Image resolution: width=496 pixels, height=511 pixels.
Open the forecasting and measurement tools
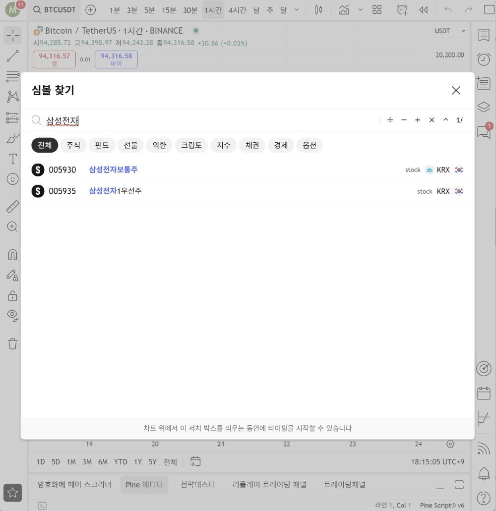(x=13, y=117)
